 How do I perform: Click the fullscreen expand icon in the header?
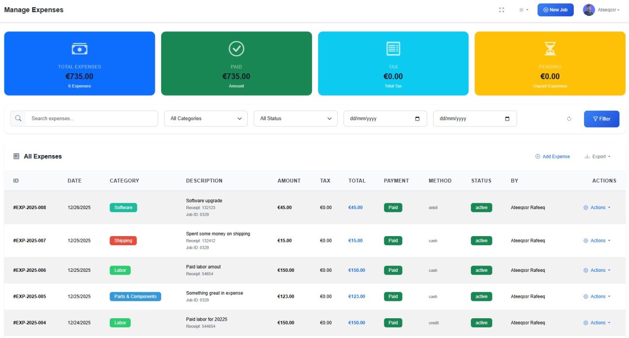click(x=501, y=10)
